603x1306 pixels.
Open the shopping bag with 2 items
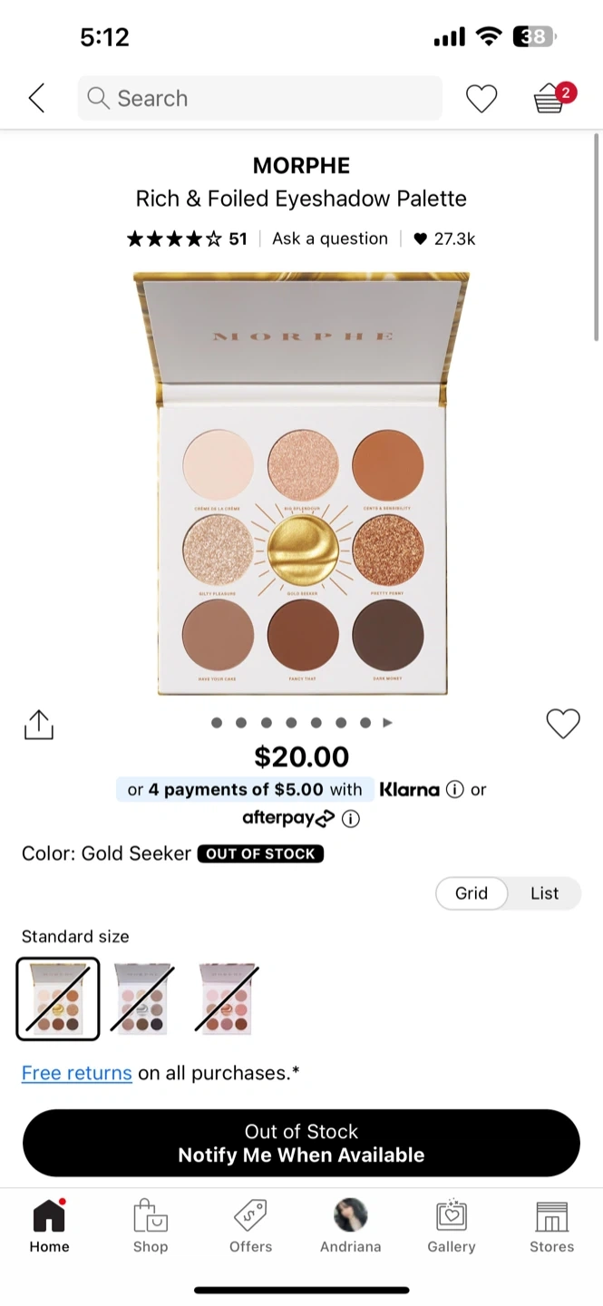coord(552,97)
